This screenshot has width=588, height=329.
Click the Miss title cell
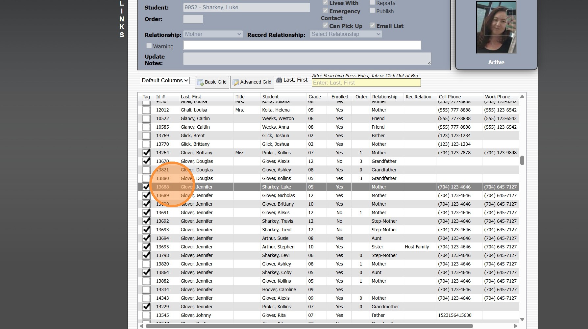click(240, 153)
